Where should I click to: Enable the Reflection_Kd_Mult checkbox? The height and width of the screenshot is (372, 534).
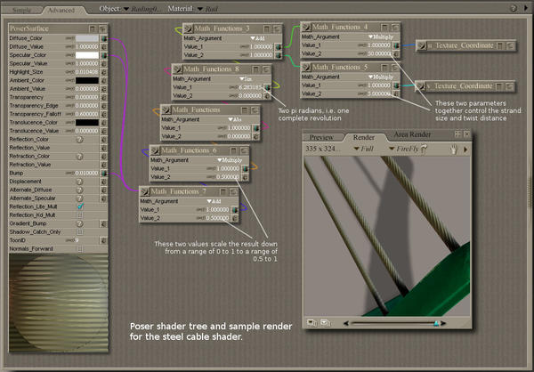coord(80,215)
